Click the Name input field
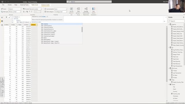The image size is (185, 104). point(15,9)
